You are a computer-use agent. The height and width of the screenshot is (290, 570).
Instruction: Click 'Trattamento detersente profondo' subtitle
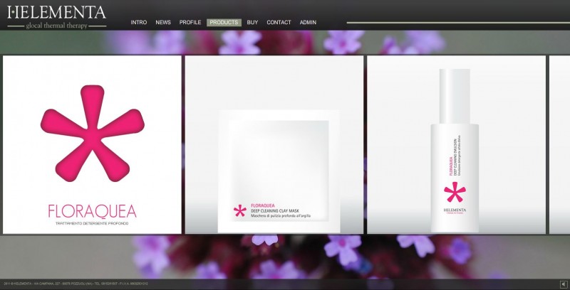click(x=92, y=224)
